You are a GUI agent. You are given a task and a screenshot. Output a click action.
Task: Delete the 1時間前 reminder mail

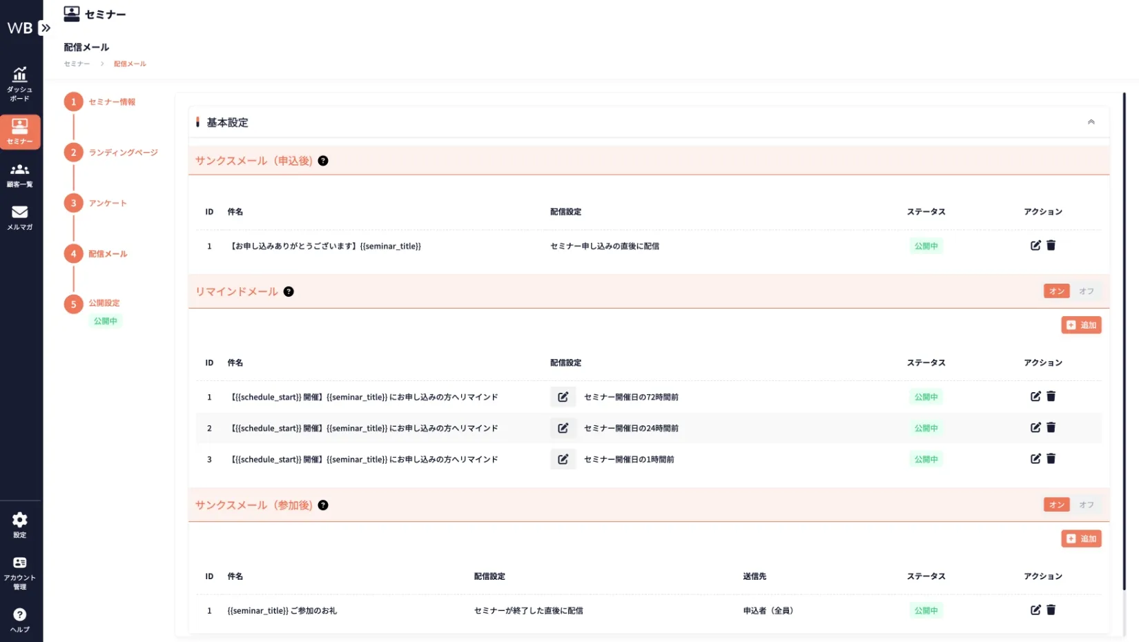(1051, 458)
